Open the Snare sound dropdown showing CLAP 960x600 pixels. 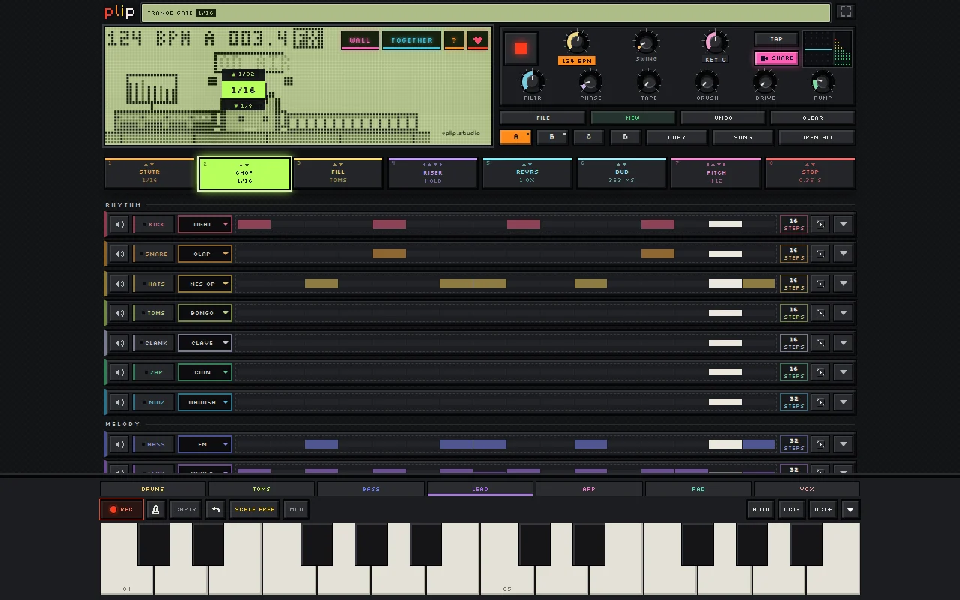(x=205, y=253)
